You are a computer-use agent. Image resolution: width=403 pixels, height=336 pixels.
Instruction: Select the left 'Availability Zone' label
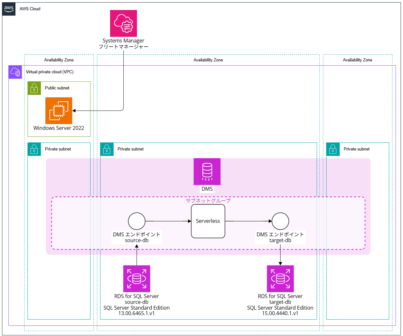(x=59, y=60)
